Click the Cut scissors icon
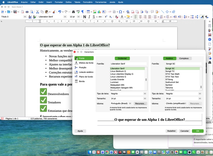This screenshot has width=213, height=156. (x=38, y=12)
